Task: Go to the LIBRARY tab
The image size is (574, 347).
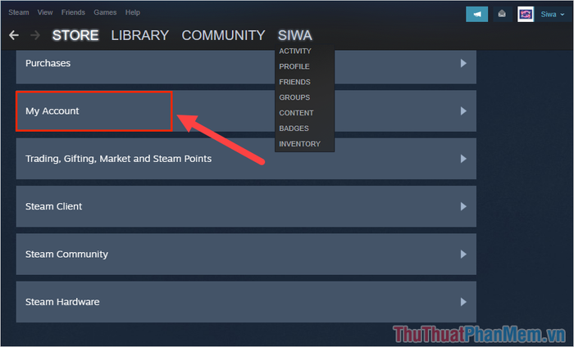Action: click(140, 35)
